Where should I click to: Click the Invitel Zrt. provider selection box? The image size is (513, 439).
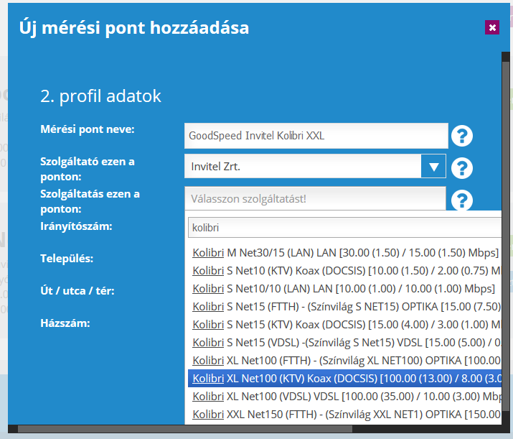point(315,167)
